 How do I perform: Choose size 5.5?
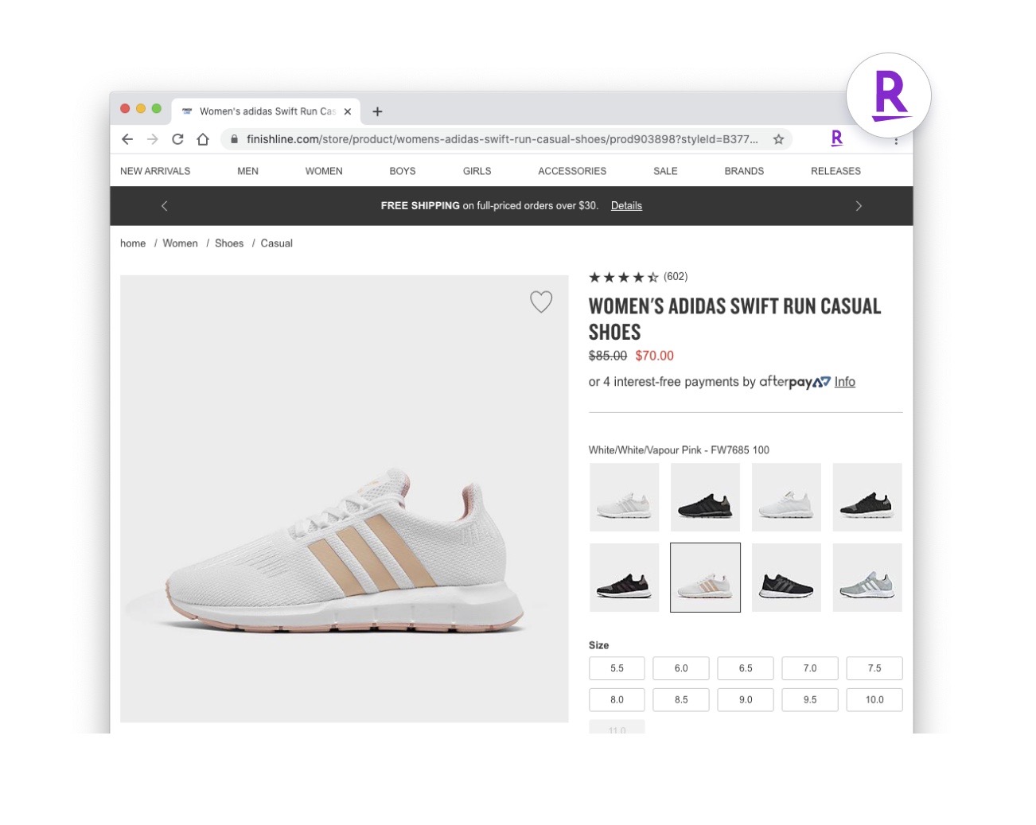pos(617,668)
